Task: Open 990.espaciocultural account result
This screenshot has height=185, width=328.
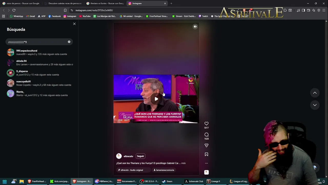Action: [x=40, y=52]
